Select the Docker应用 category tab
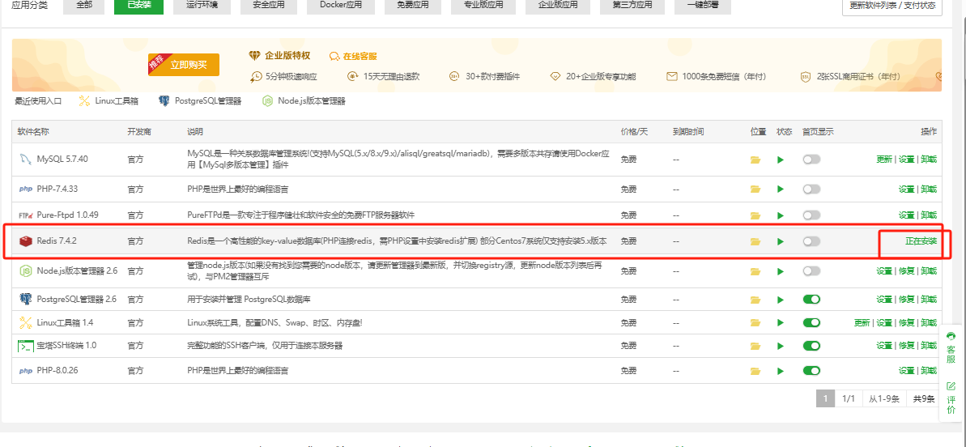 340,6
